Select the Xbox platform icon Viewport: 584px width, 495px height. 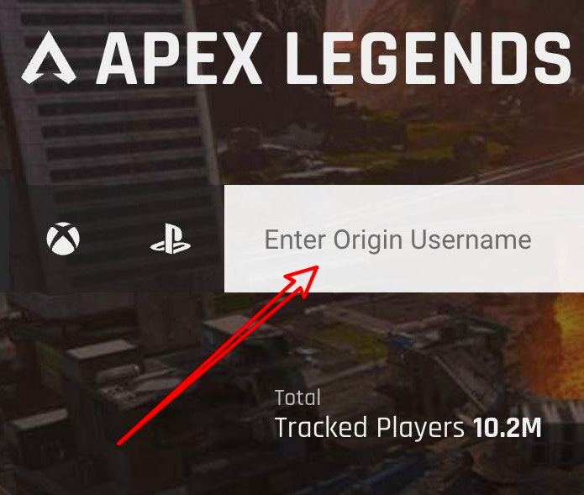(63, 239)
